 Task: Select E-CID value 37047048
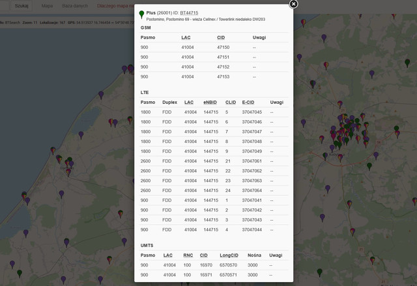click(x=252, y=142)
